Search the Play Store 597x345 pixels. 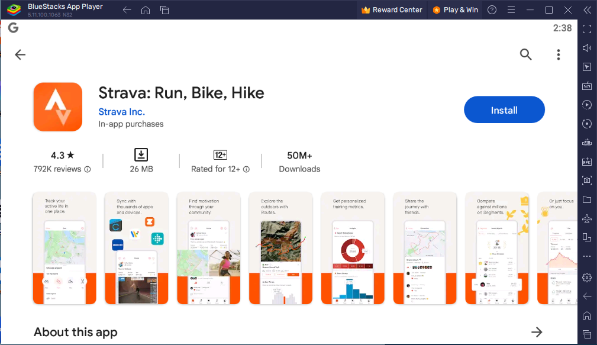pos(526,54)
